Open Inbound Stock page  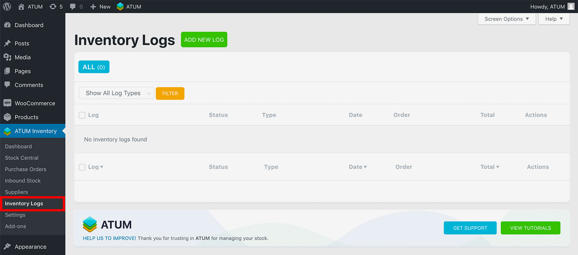coord(23,181)
